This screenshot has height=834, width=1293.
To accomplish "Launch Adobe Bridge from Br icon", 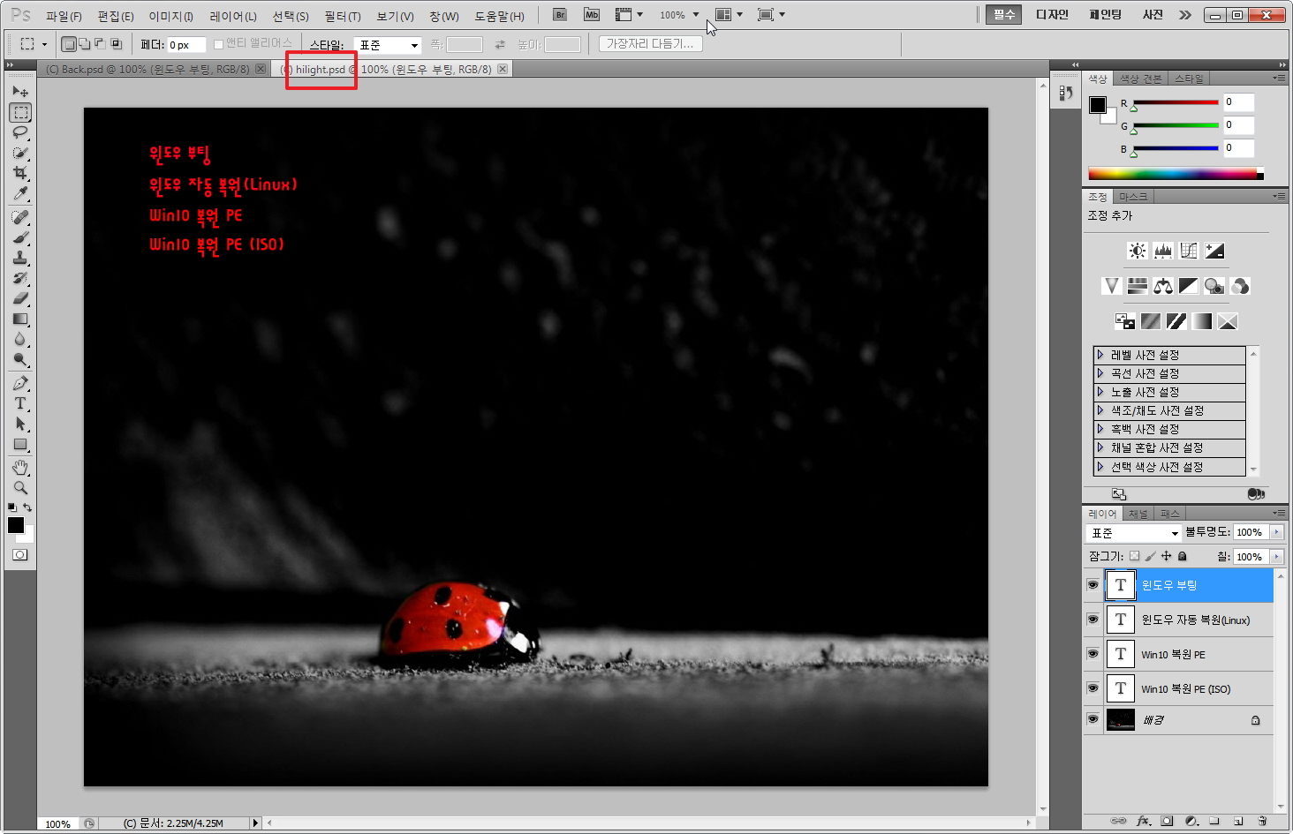I will (x=560, y=15).
